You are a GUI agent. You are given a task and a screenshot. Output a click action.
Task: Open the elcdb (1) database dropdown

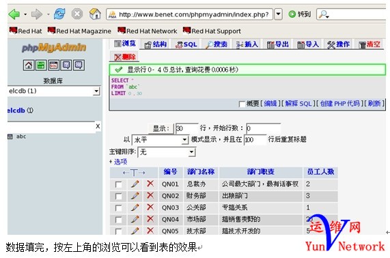(54, 91)
